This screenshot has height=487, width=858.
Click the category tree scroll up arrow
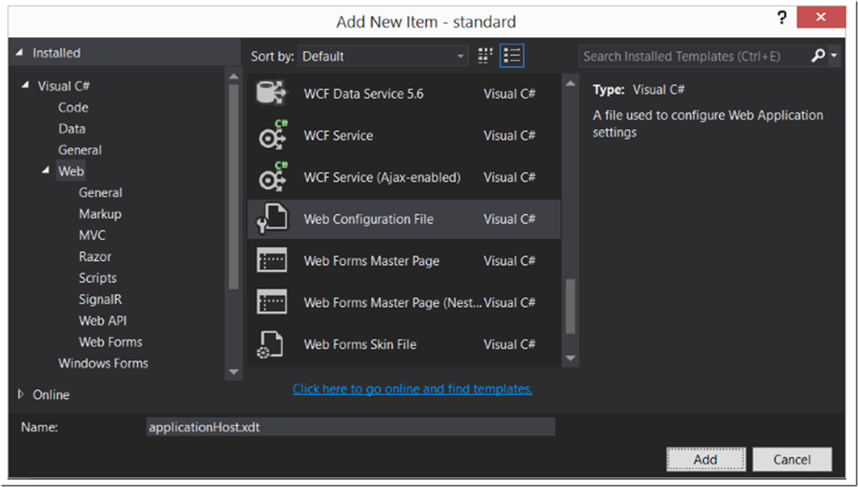tap(234, 77)
